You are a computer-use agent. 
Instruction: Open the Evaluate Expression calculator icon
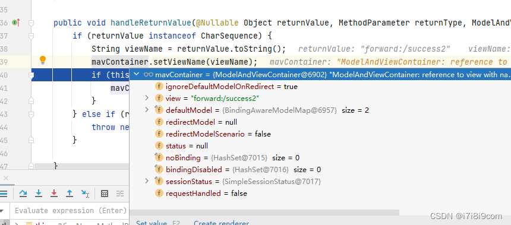click(x=105, y=194)
